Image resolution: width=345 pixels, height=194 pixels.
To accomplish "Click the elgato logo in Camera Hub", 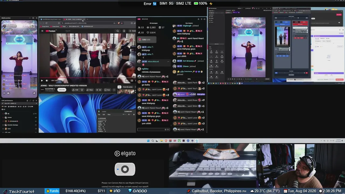I will tap(125, 154).
